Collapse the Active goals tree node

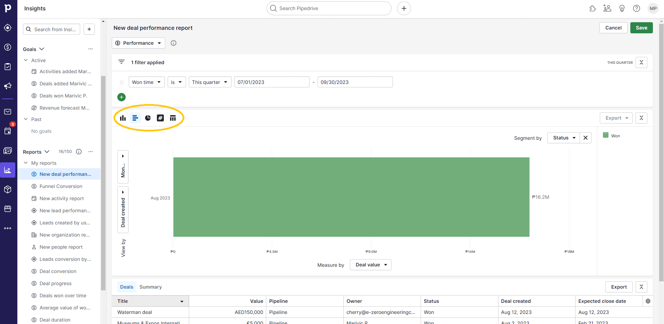tap(26, 60)
